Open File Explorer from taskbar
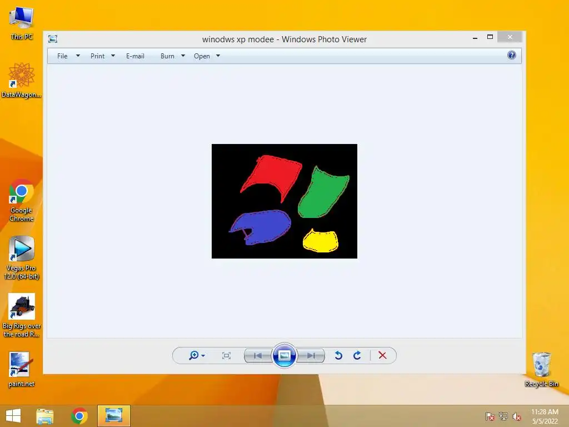This screenshot has height=427, width=569. point(45,416)
